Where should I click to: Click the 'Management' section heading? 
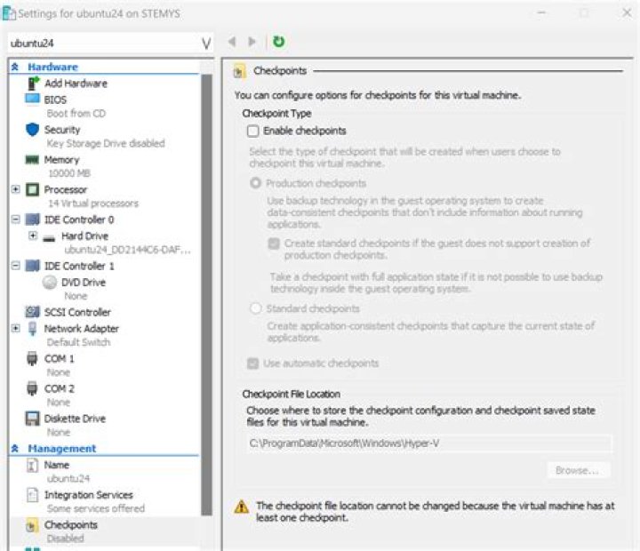point(62,449)
